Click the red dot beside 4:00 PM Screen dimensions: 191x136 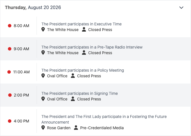[10, 121]
